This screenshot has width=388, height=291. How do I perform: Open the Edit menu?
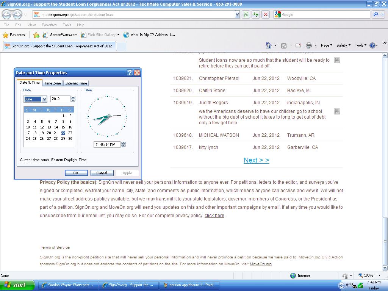(x=18, y=25)
